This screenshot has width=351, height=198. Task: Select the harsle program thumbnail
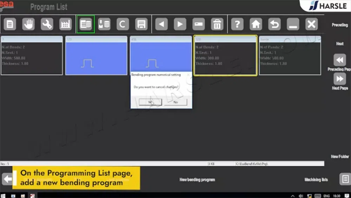(290, 55)
